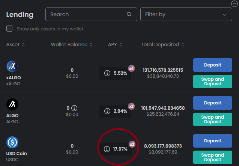The width and height of the screenshot is (239, 166).
Task: Click the $8,093,177.69 value
Action: [x=163, y=152]
